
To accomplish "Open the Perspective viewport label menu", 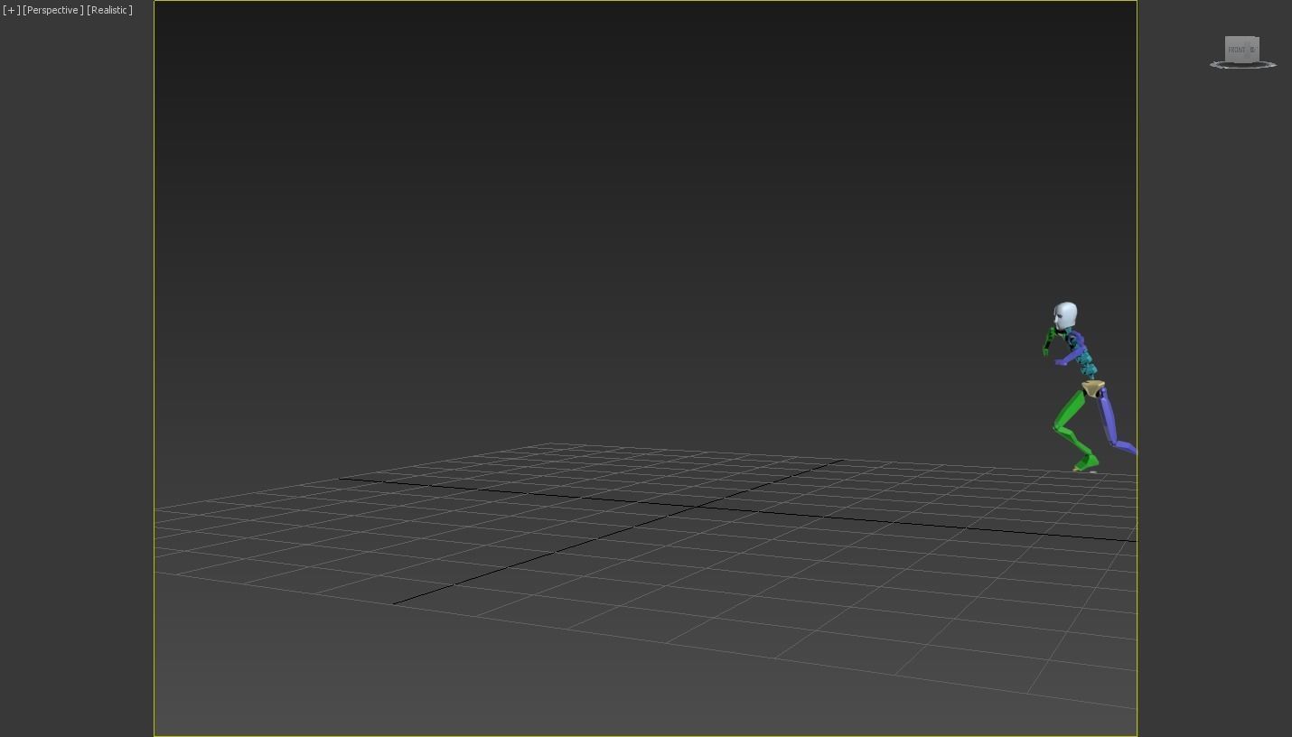I will pos(53,10).
